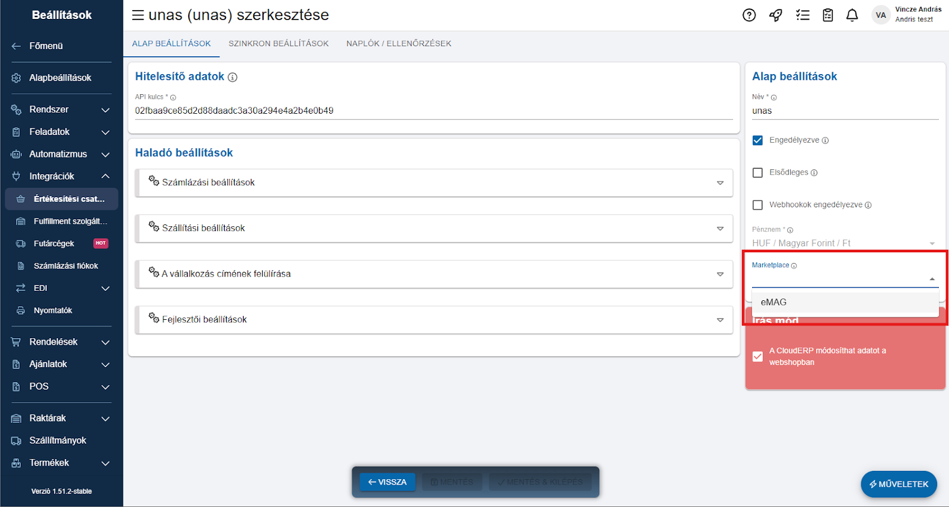Click the rocket icon in header
The height and width of the screenshot is (507, 949).
pos(776,15)
